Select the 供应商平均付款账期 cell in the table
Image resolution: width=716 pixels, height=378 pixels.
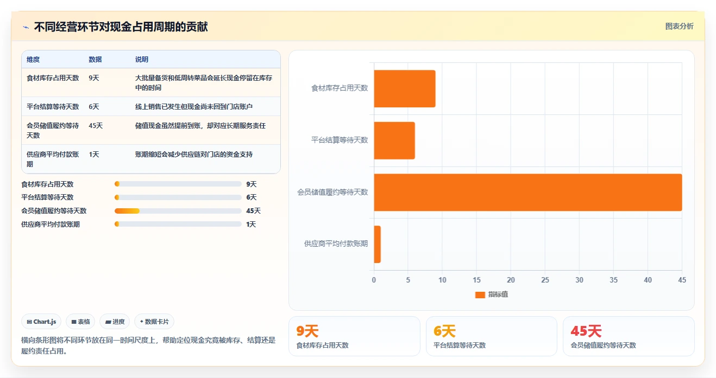[53, 159]
